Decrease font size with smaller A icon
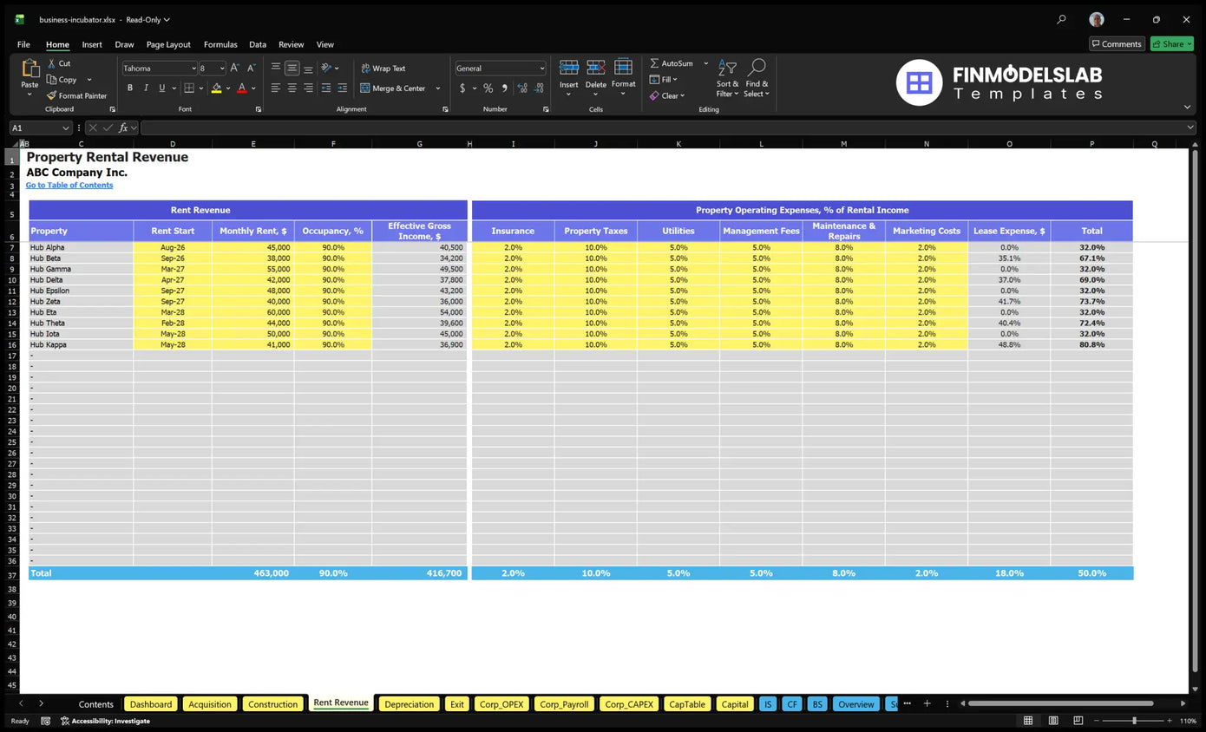 click(x=251, y=68)
